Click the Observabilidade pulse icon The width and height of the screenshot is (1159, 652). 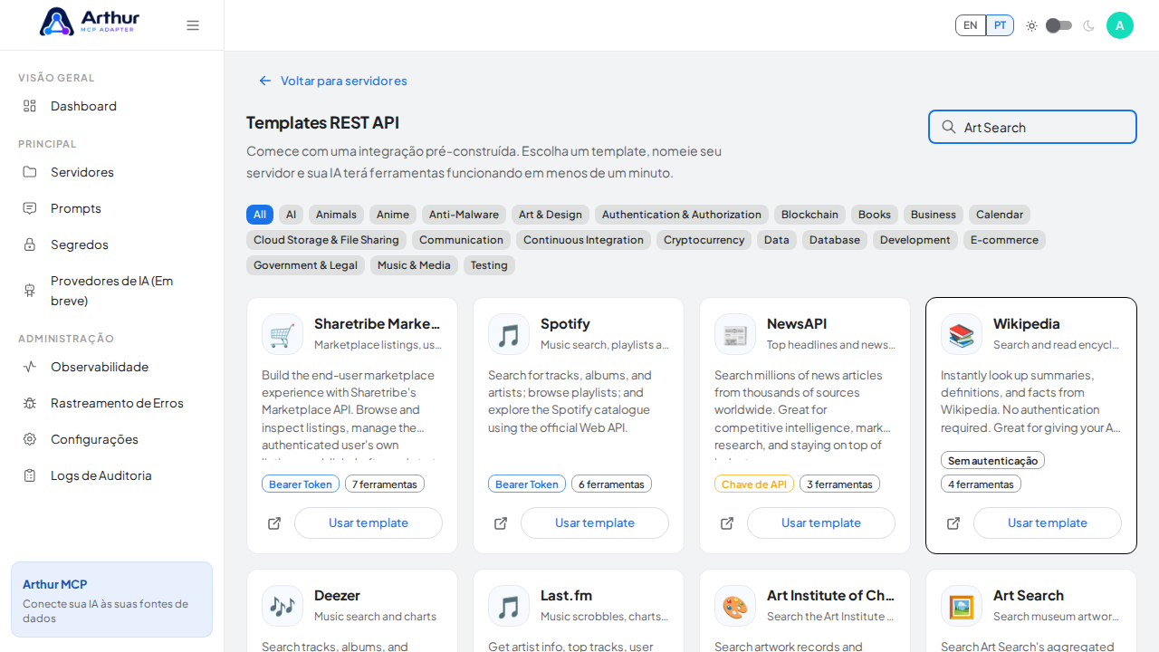point(30,367)
